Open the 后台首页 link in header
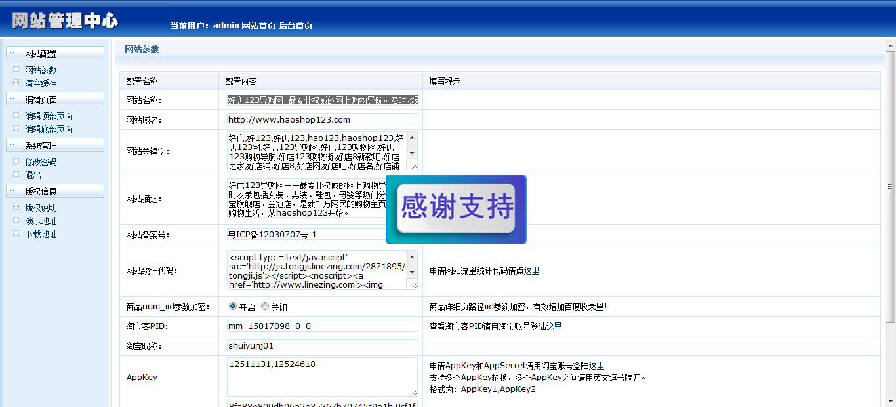The height and width of the screenshot is (407, 896). 295,26
